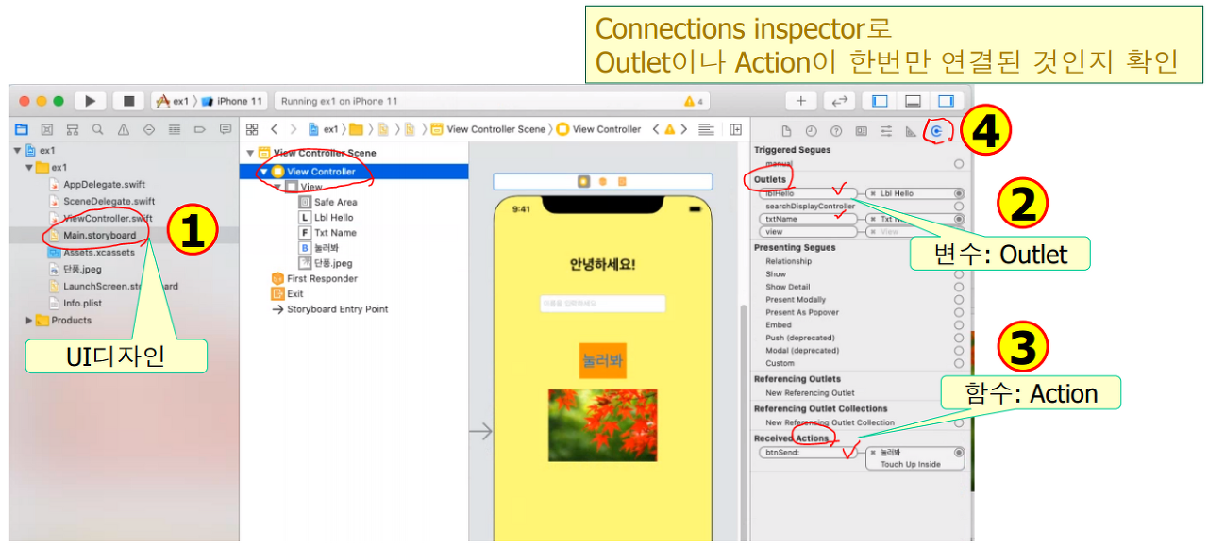1208x546 pixels.
Task: Stop the running app
Action: (x=129, y=101)
